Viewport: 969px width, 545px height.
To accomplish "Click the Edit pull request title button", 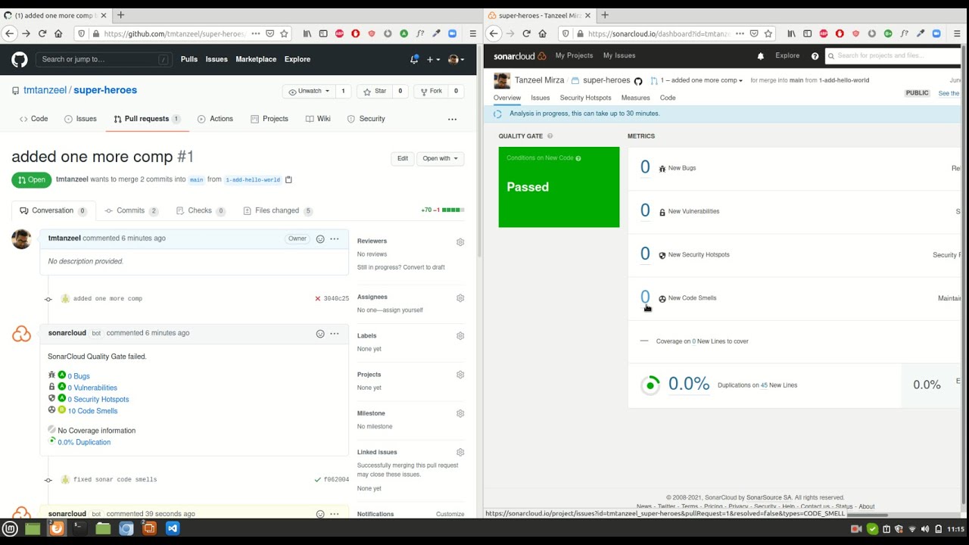I will coord(403,158).
